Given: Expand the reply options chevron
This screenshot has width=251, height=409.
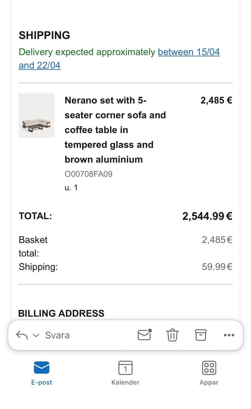Looking at the screenshot, I should click(x=36, y=335).
